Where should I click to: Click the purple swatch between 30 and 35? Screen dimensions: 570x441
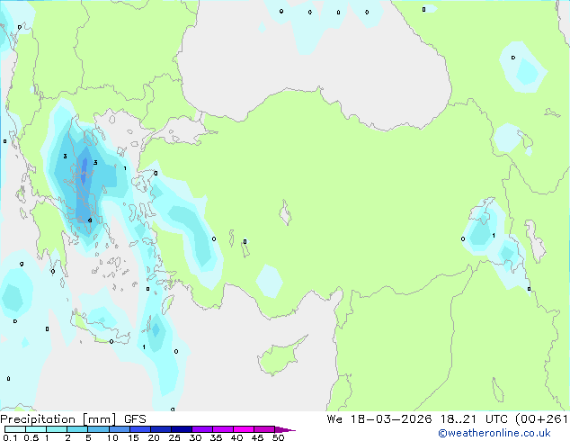[202, 429]
